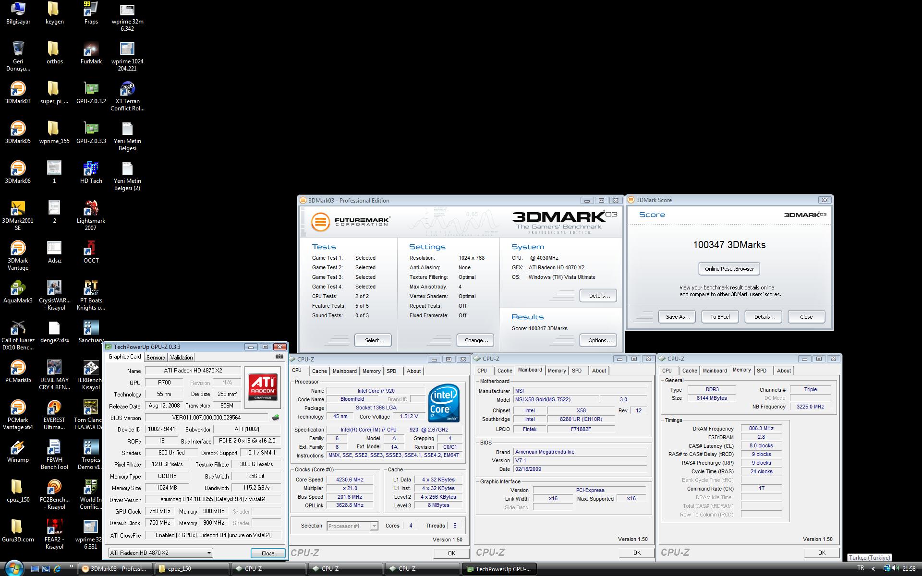The height and width of the screenshot is (576, 922).
Task: Open GPU-Z.0.3.2 desktop icon
Action: 91,93
